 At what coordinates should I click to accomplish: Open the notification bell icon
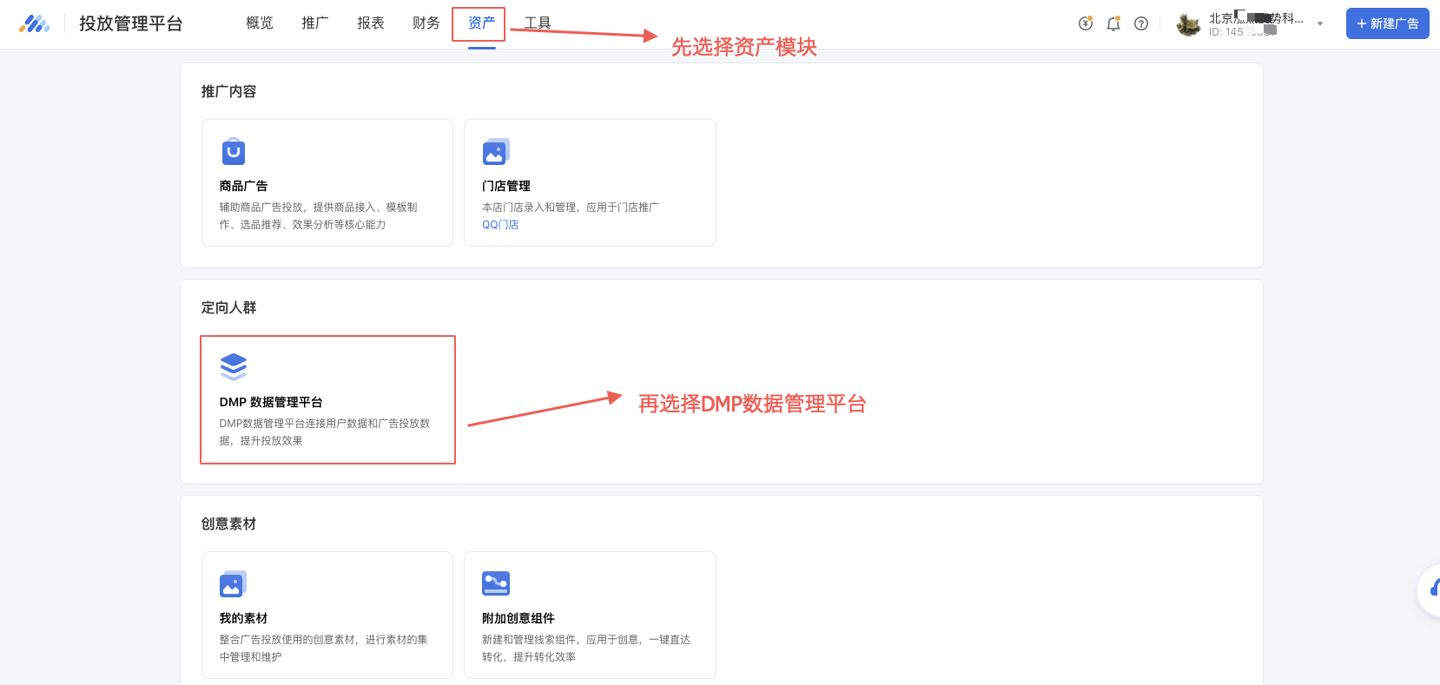(1113, 23)
